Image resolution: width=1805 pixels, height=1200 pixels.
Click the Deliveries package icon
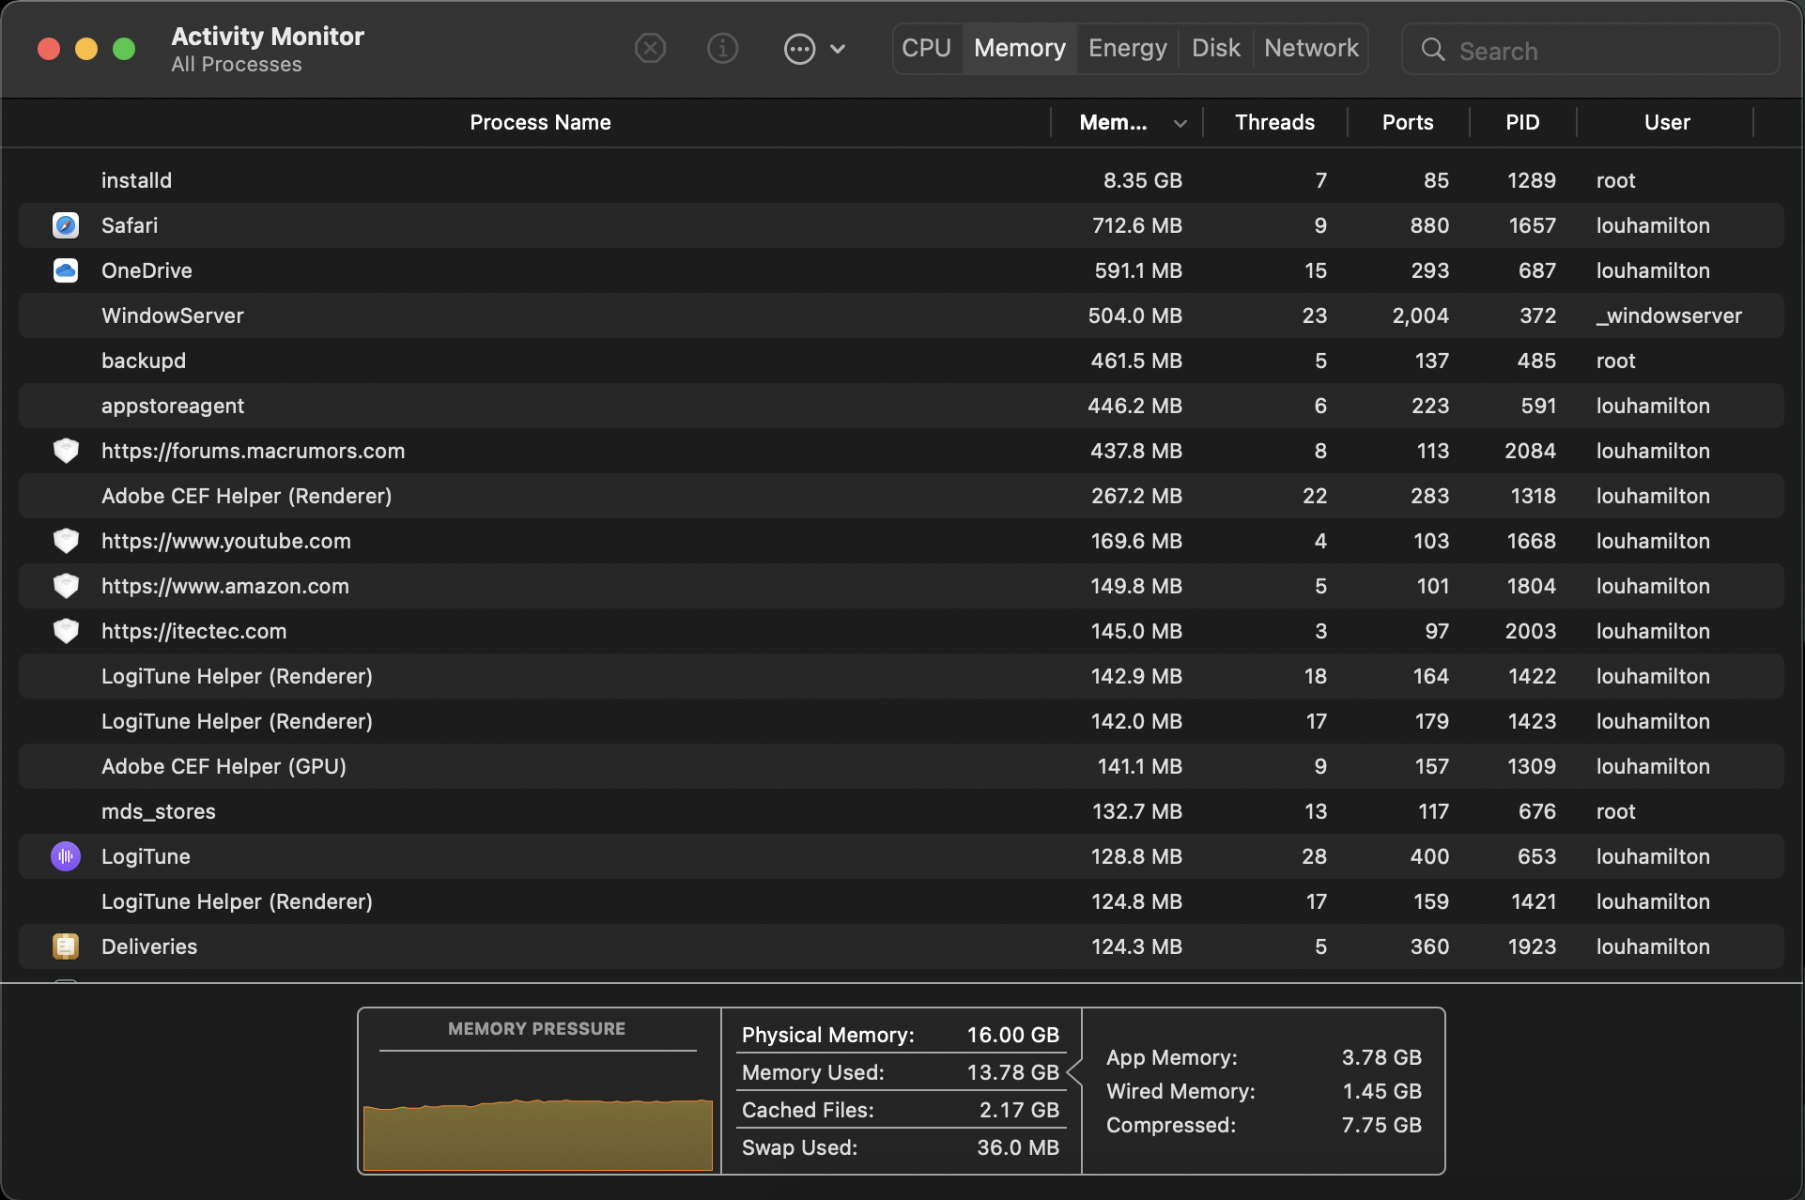pyautogui.click(x=66, y=946)
